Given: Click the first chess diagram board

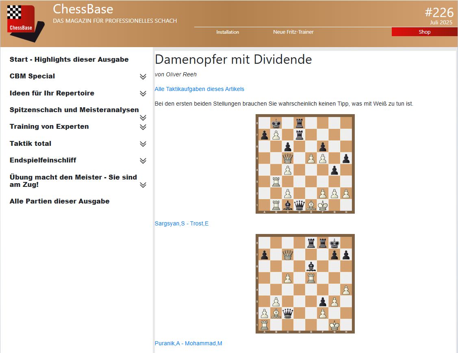Looking at the screenshot, I should pos(305,164).
